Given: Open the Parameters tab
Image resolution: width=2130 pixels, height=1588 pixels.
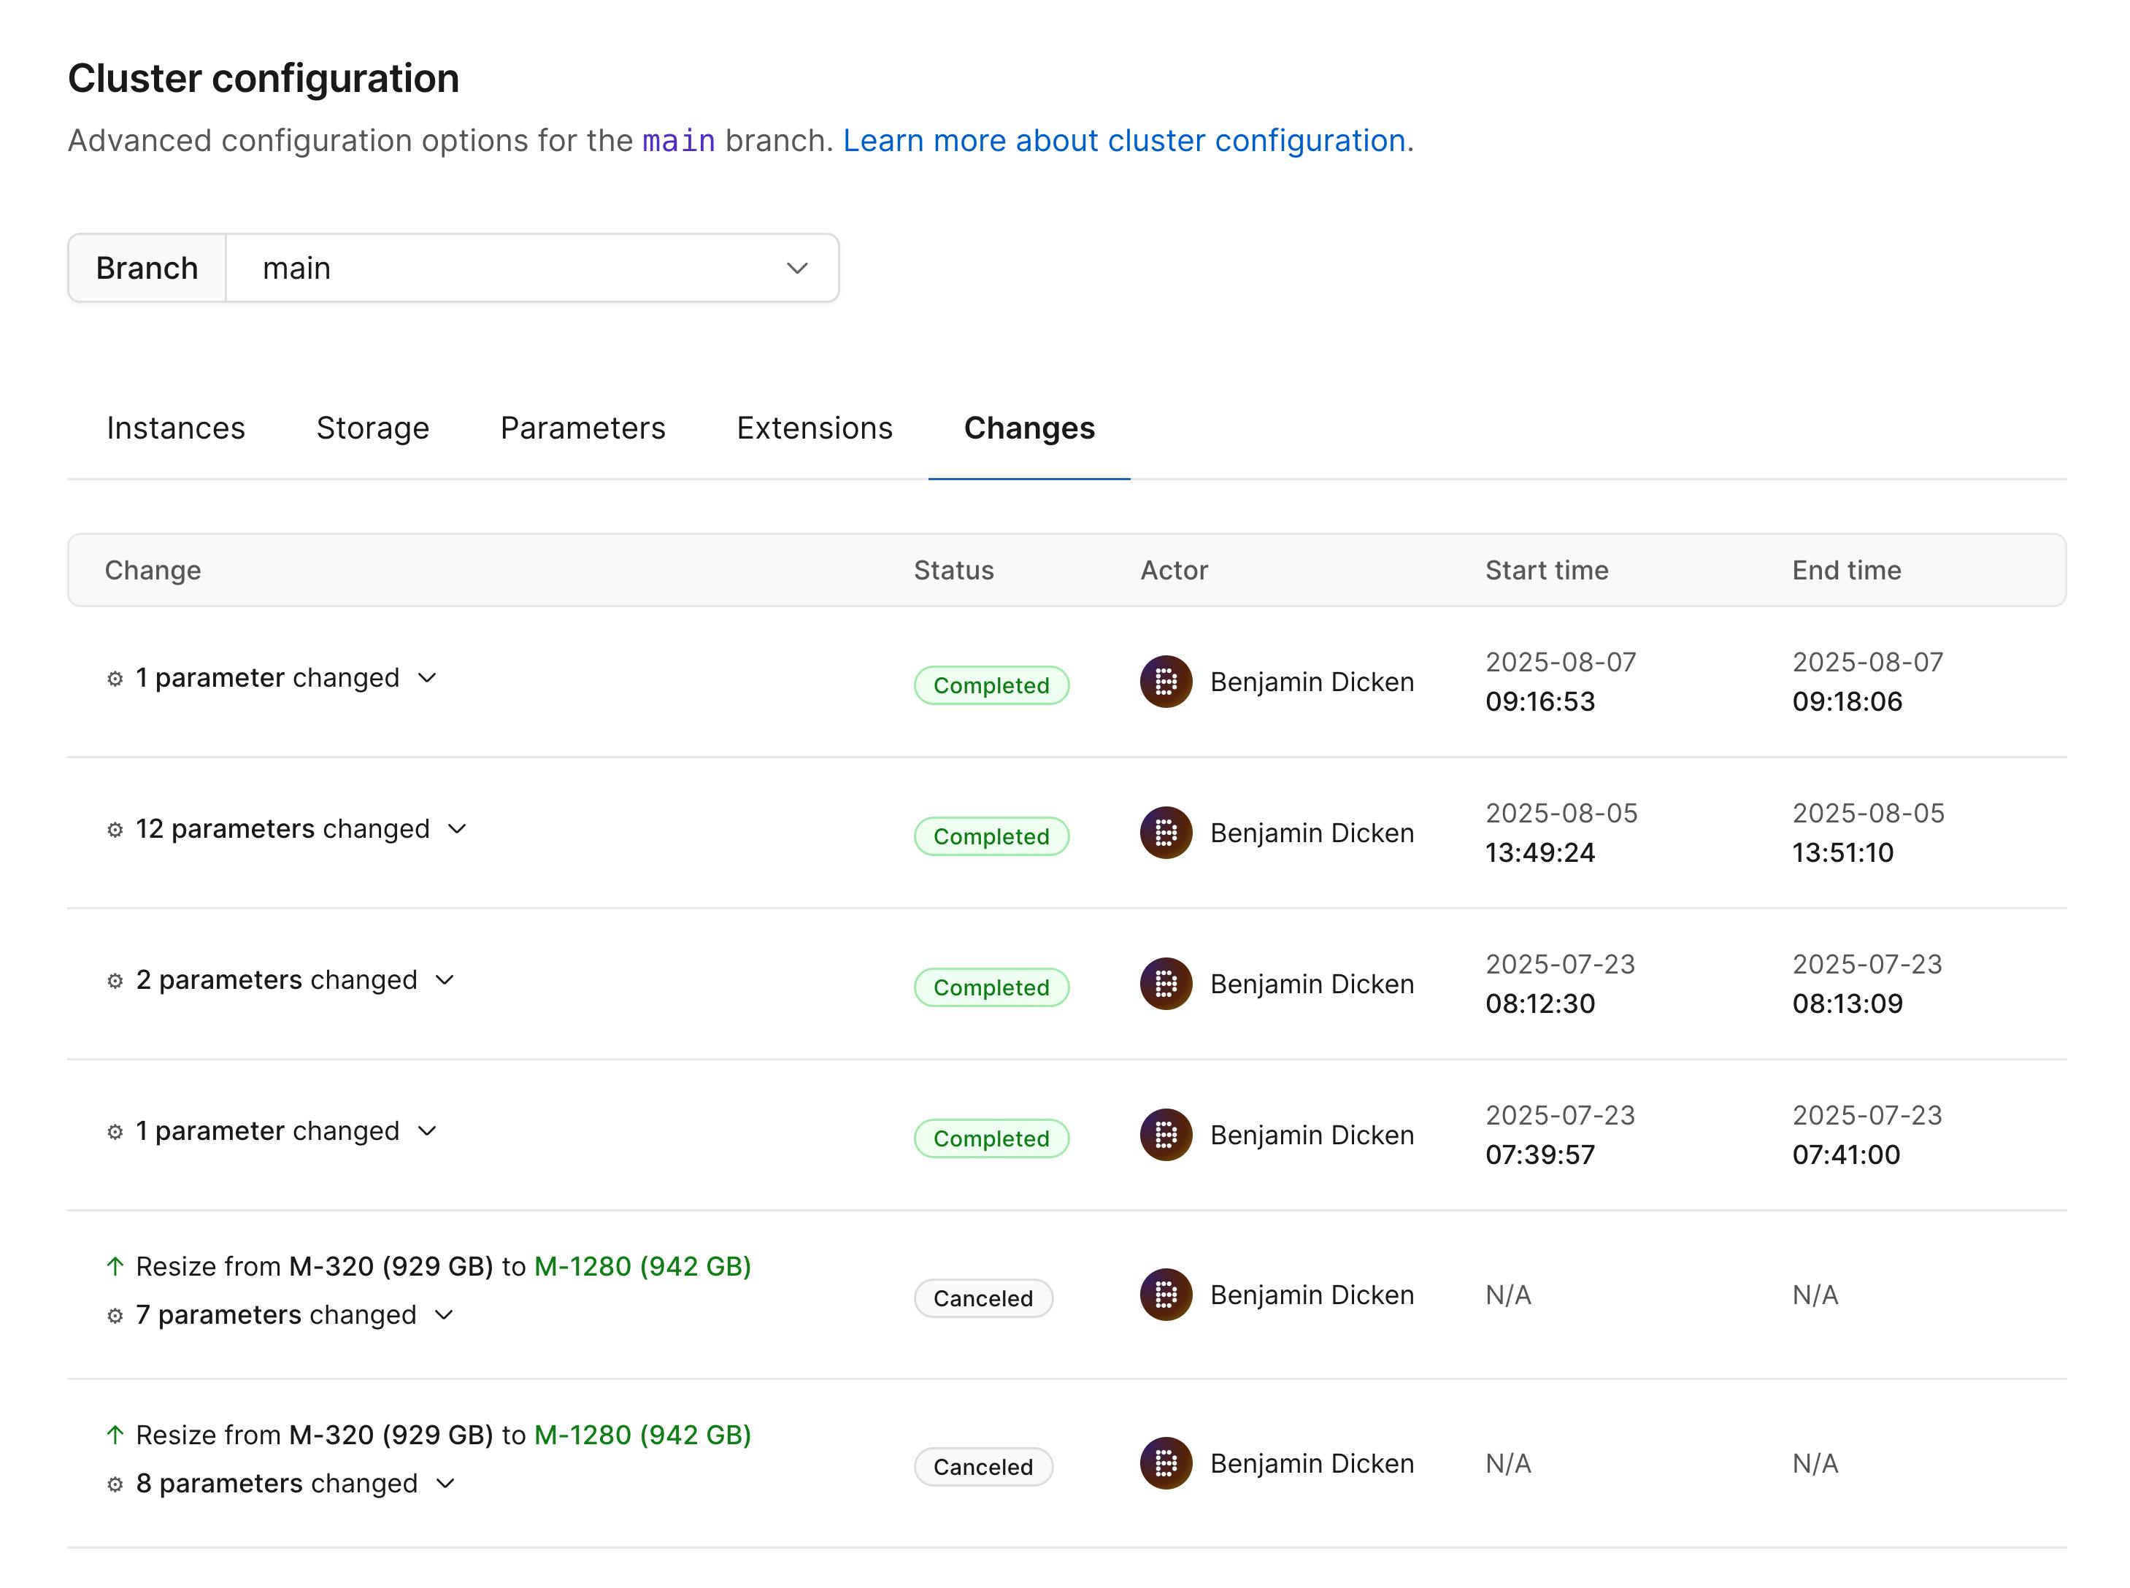Looking at the screenshot, I should tap(583, 428).
